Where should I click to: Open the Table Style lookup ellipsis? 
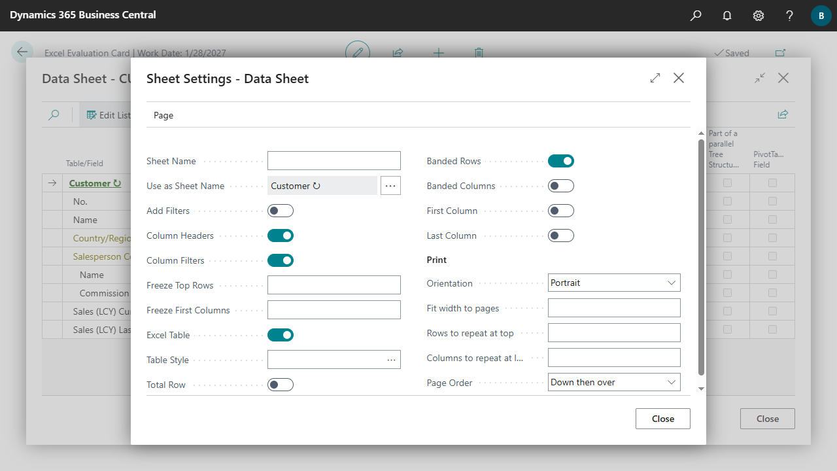[x=391, y=360]
